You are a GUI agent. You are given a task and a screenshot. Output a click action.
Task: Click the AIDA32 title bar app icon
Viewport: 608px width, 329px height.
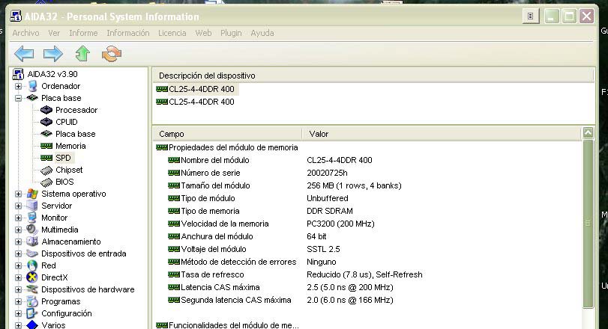point(16,16)
